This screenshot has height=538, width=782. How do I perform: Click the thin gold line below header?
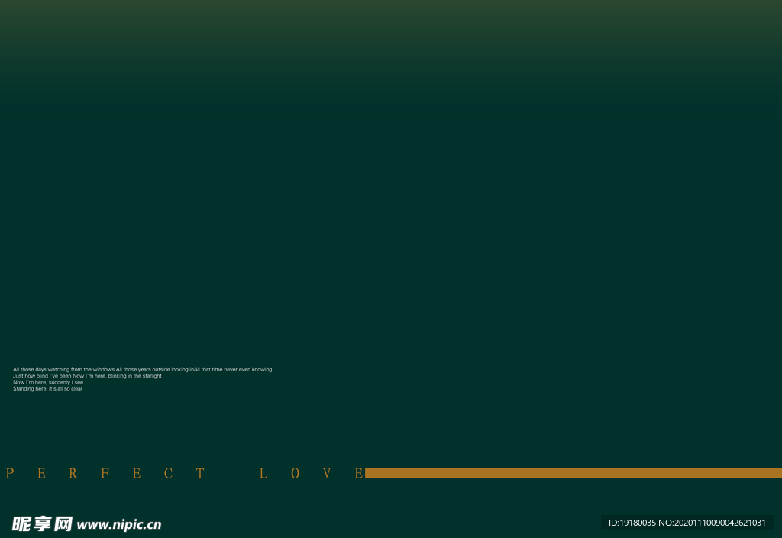point(391,115)
